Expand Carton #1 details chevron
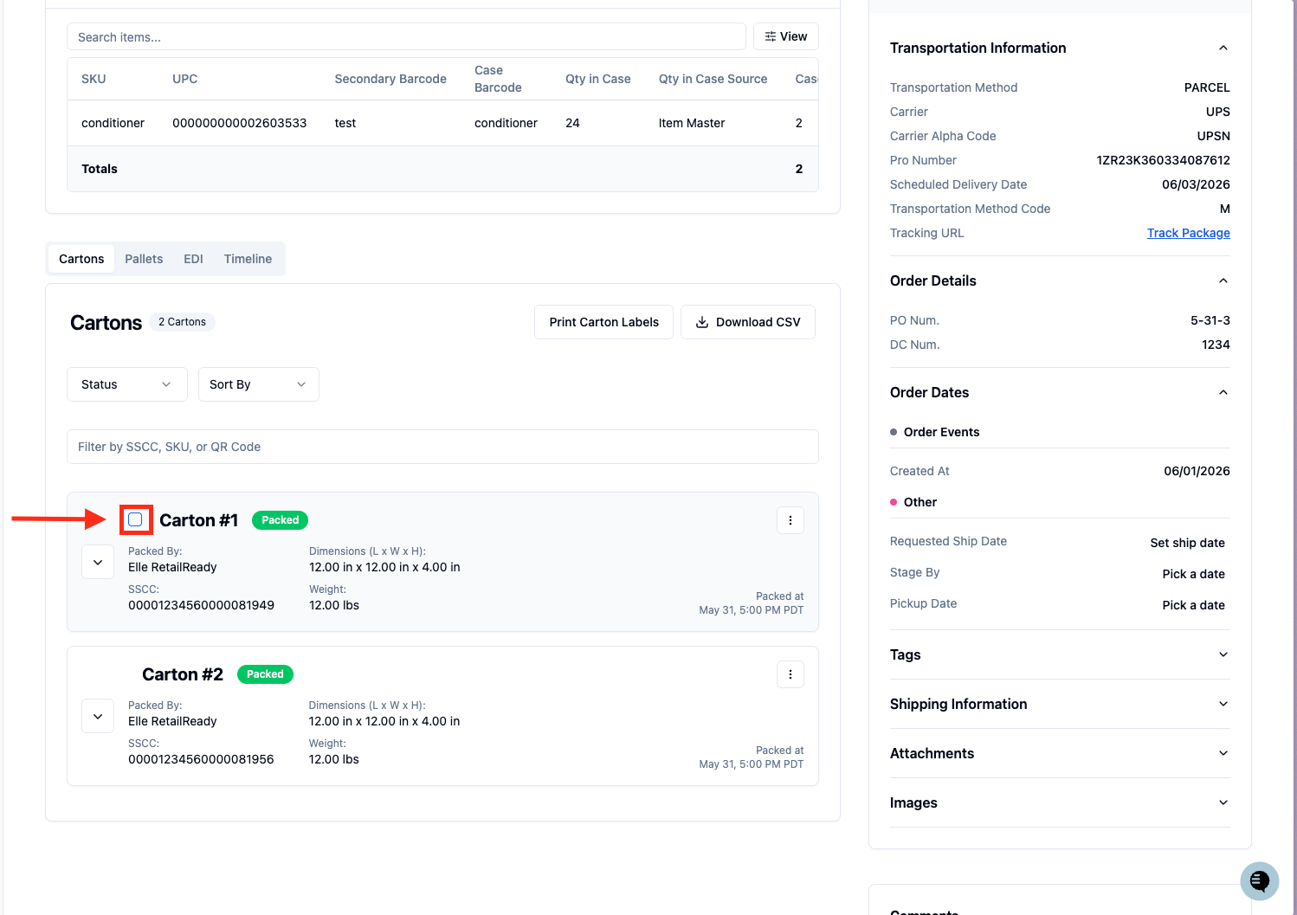The width and height of the screenshot is (1297, 915). click(98, 562)
